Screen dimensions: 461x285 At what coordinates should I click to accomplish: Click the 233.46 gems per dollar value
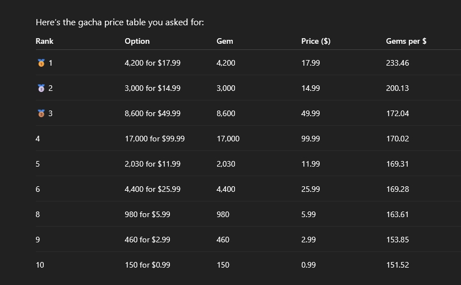point(398,63)
